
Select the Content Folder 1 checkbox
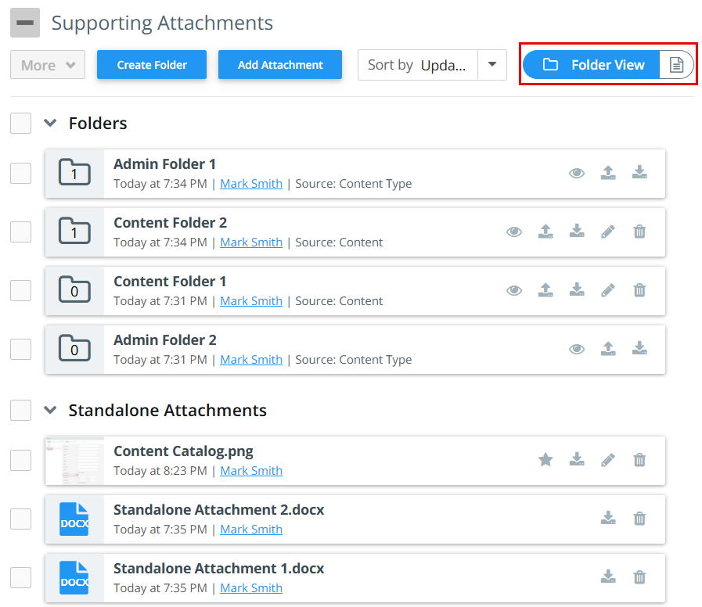(21, 290)
